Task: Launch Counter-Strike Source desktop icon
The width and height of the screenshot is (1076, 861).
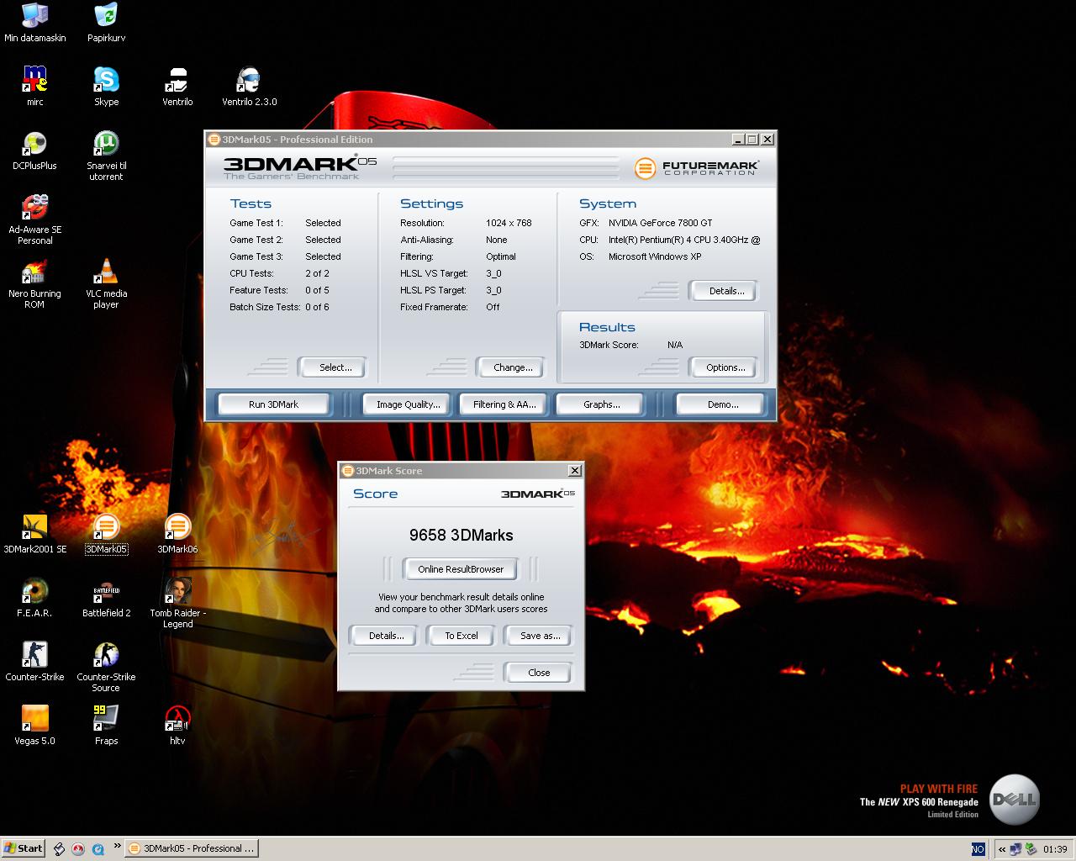Action: point(106,667)
